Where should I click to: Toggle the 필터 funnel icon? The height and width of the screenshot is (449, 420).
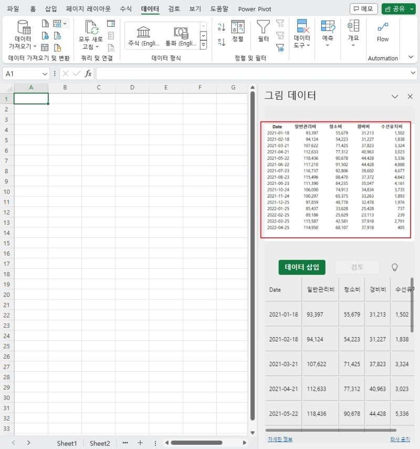coord(263,27)
